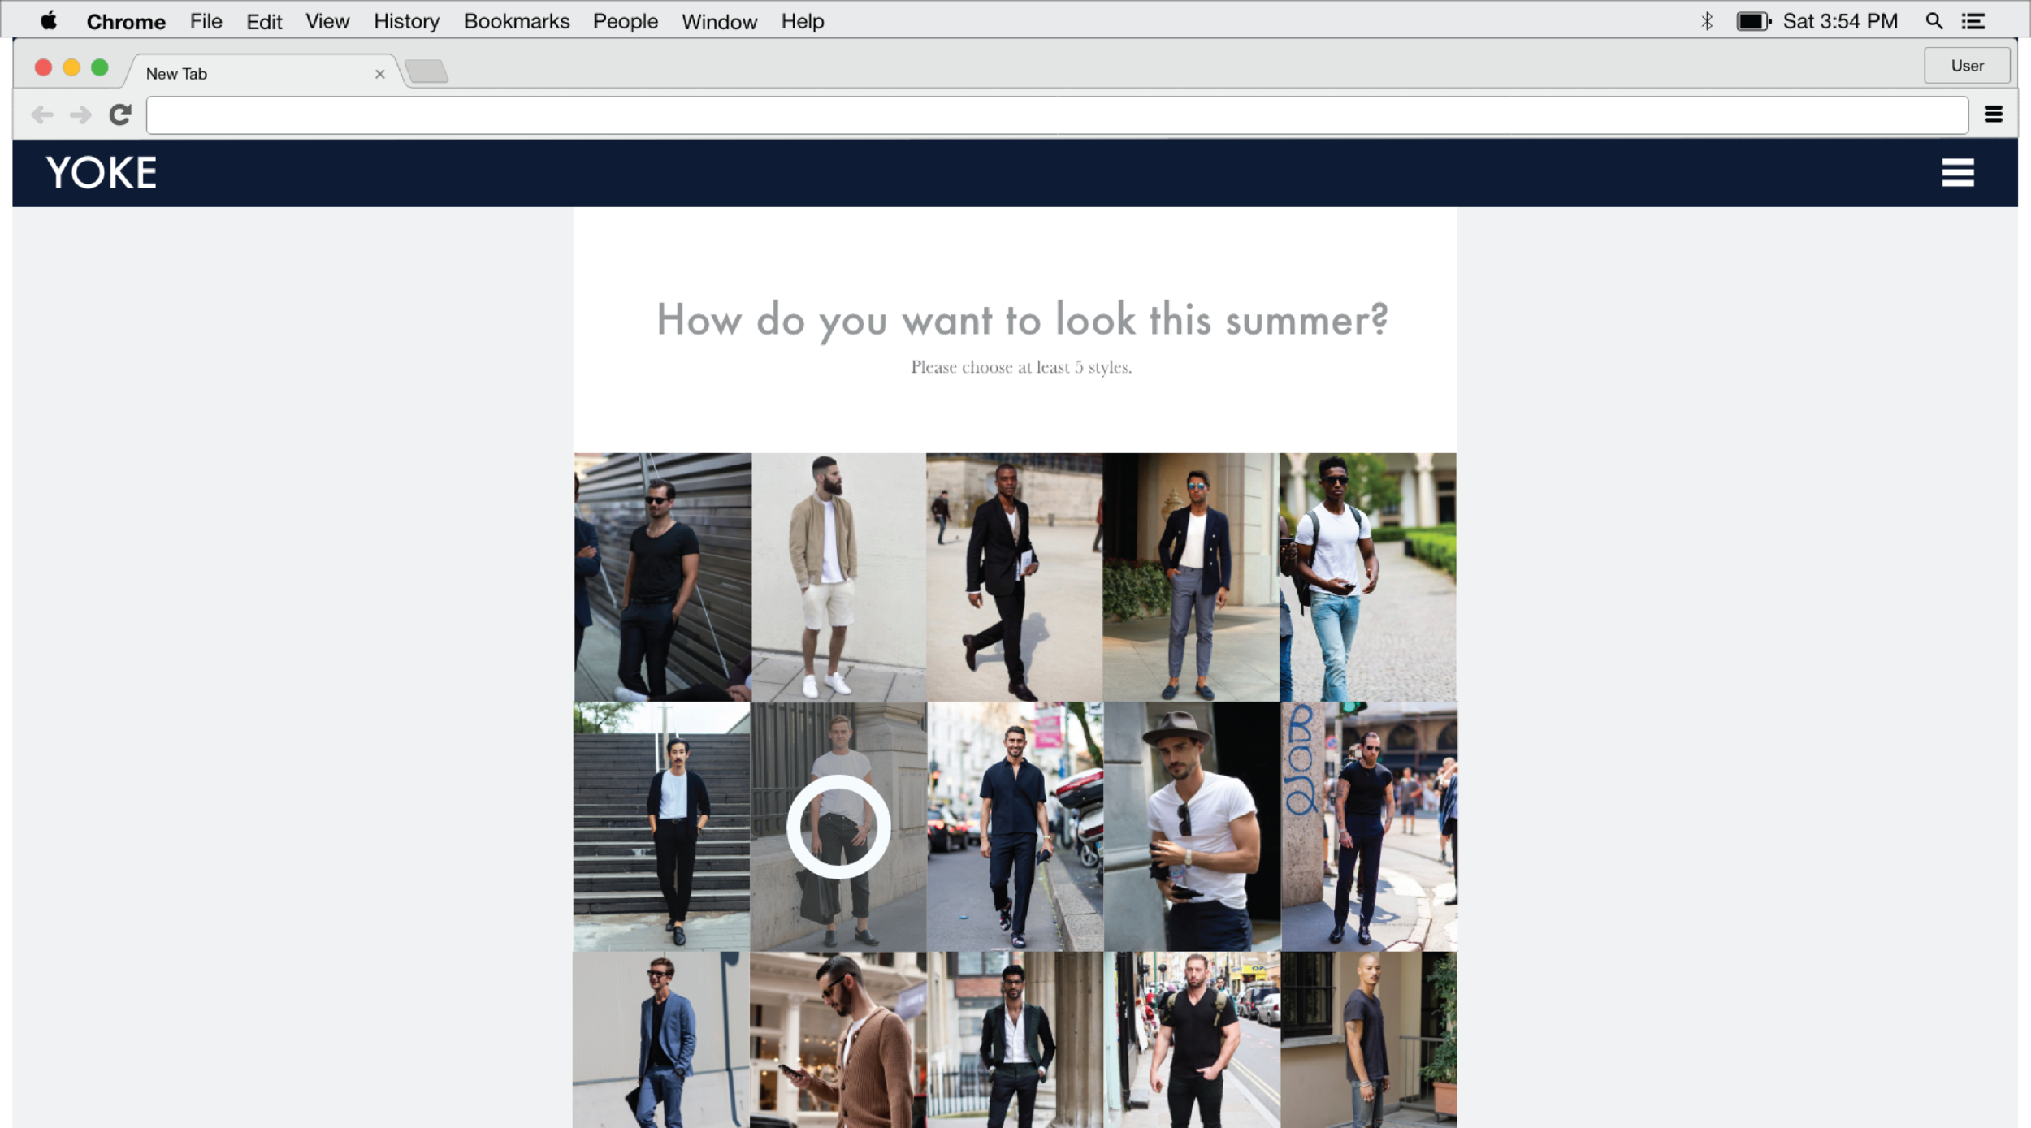Click the summer look question heading
This screenshot has width=2031, height=1128.
(x=1022, y=320)
